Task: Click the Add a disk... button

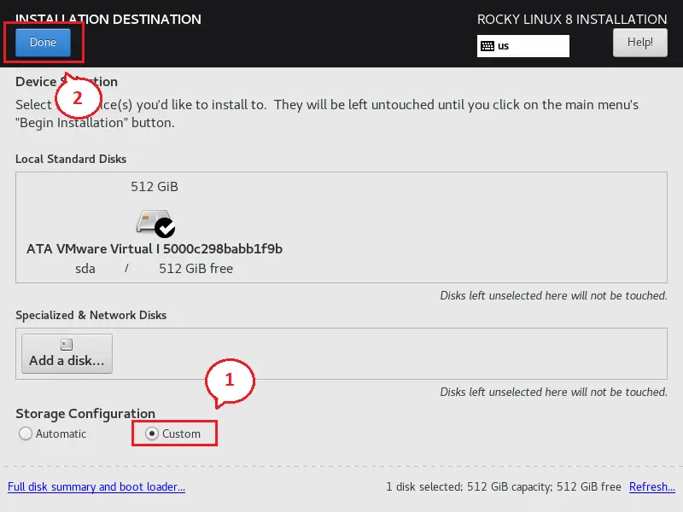Action: pyautogui.click(x=67, y=353)
